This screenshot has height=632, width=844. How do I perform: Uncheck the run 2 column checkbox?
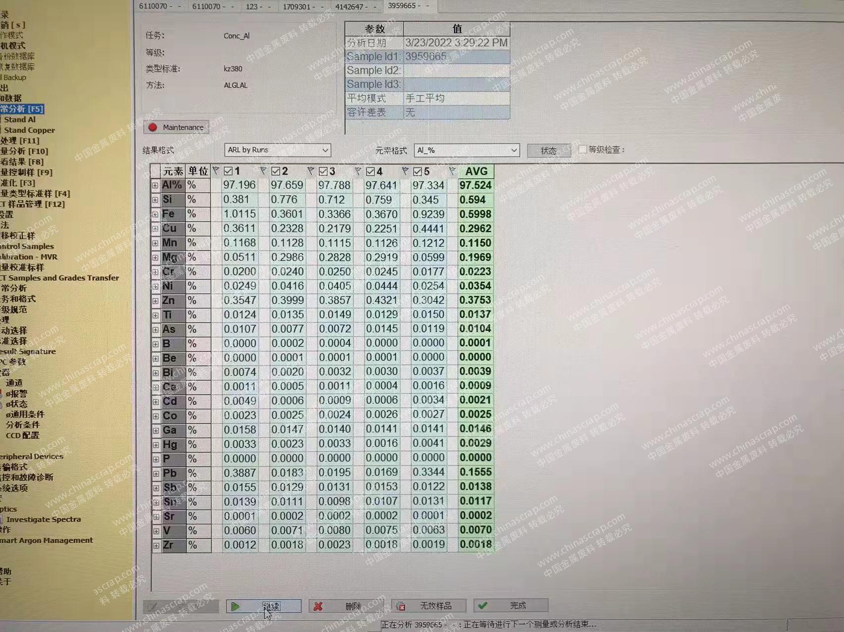[x=276, y=171]
